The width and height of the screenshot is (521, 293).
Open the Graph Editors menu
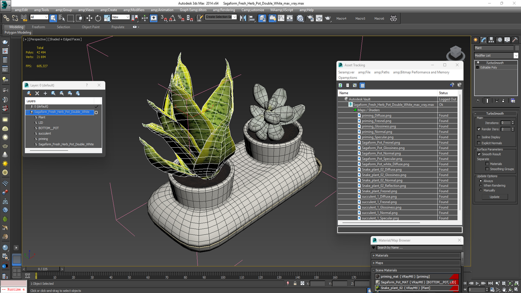click(193, 10)
